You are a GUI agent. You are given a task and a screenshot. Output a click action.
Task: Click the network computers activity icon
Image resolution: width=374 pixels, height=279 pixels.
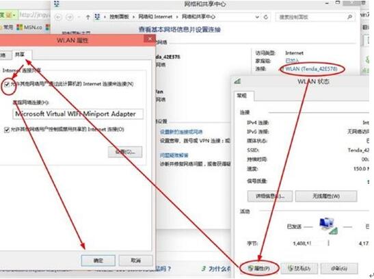coord(328,226)
